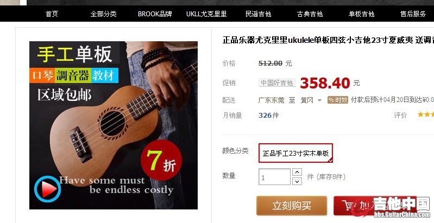Play the product video on ukulele image
Viewport: 434px width, 223px height.
tap(47, 189)
